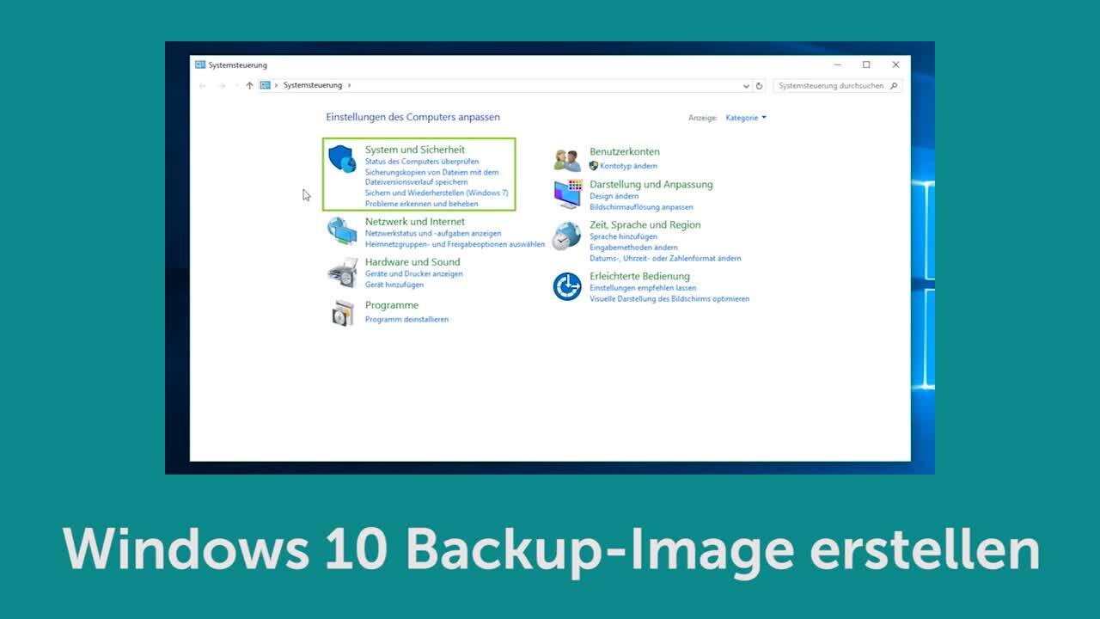
Task: Open Heimnetzgruppen- und Freigabeoptionen auswählen
Action: (x=455, y=245)
